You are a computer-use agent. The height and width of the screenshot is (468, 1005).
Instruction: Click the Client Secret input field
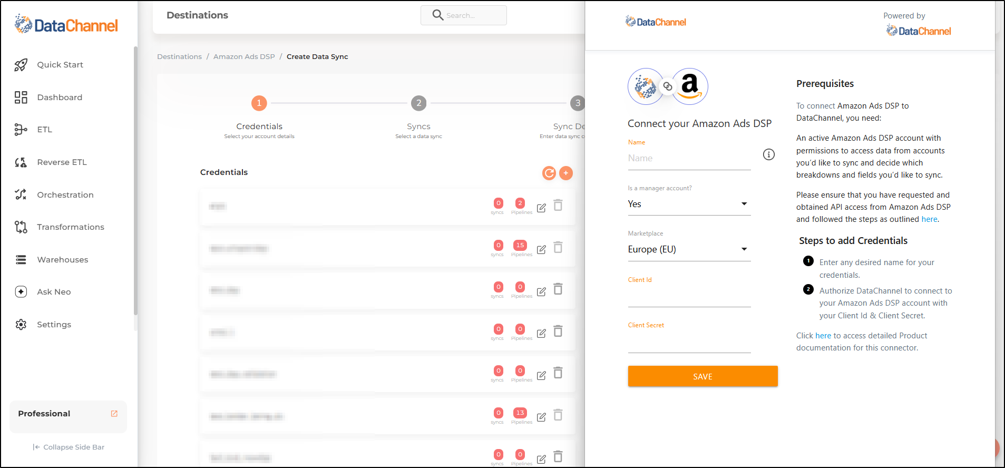[689, 343]
